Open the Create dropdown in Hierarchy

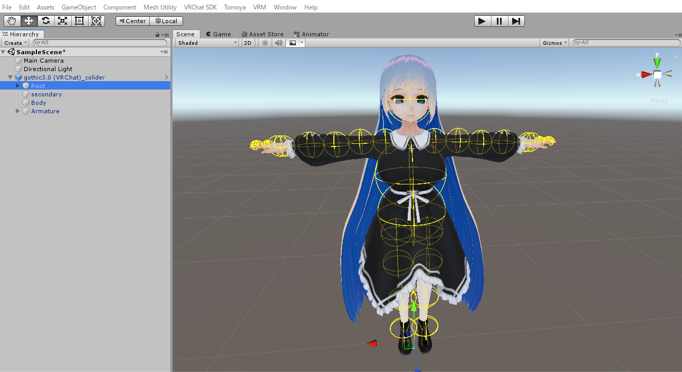click(15, 43)
